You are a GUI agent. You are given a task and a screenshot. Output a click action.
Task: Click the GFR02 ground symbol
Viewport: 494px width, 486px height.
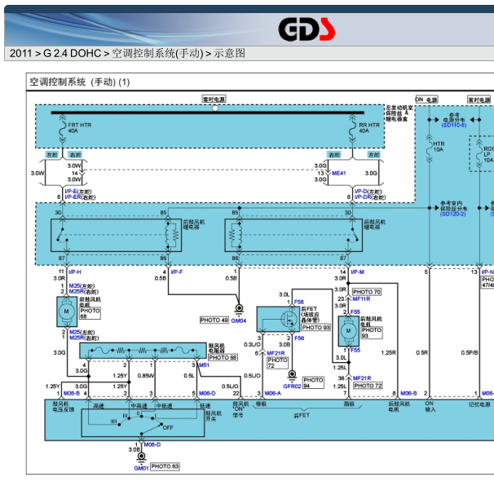(292, 375)
